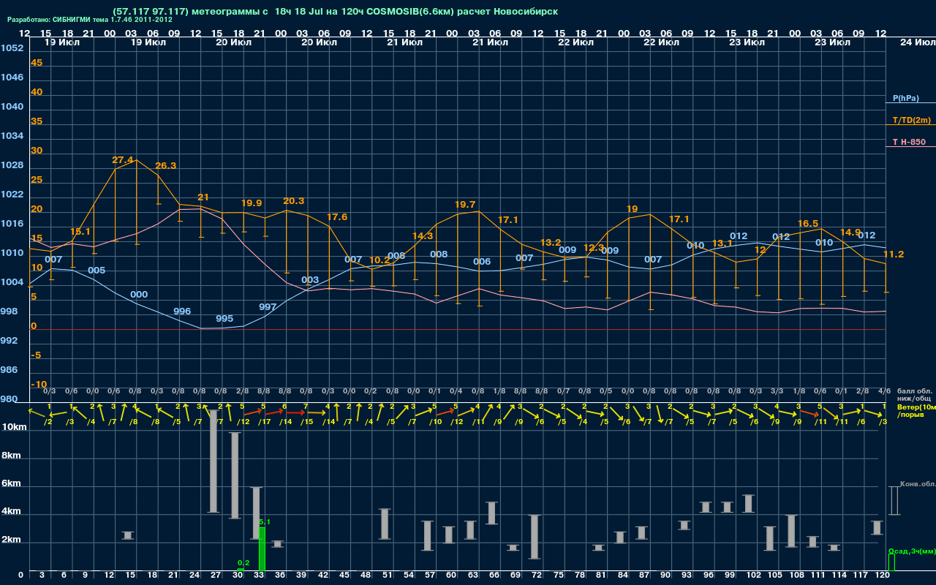Click the temperature label 16.5
This screenshot has height=585, width=936.
click(808, 224)
